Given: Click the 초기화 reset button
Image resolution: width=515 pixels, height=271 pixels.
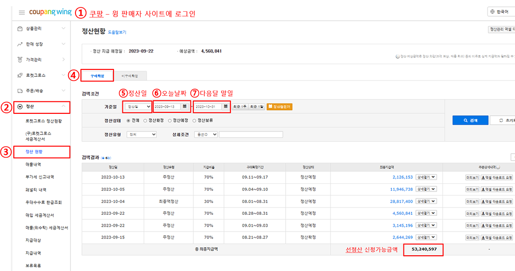Looking at the screenshot, I should click(503, 120).
